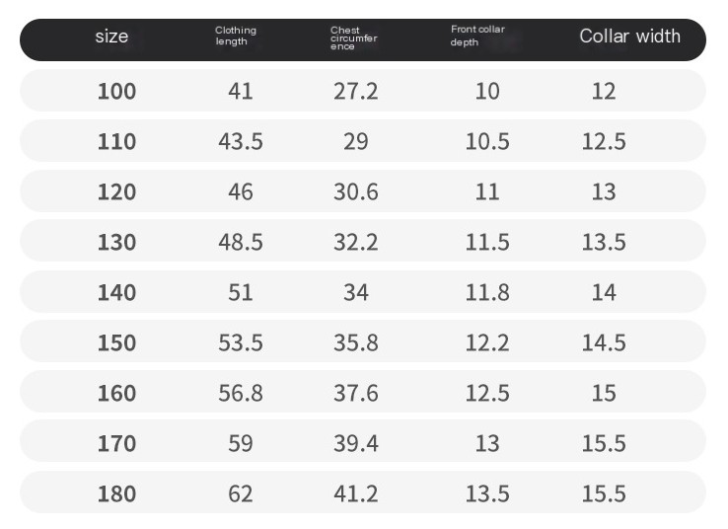Select the size 180 row label
728x529 pixels.
[116, 493]
